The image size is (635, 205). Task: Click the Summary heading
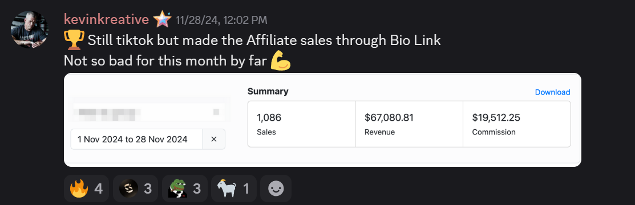click(x=268, y=91)
